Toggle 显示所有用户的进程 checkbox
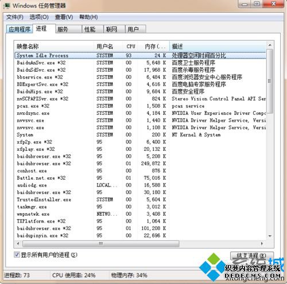This screenshot has height=284, width=287. pyautogui.click(x=17, y=255)
